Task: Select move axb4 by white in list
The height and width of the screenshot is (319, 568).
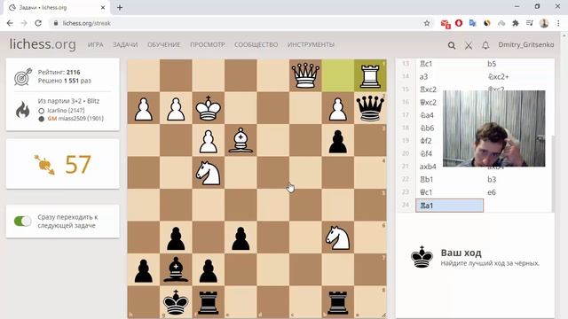Action: click(429, 167)
